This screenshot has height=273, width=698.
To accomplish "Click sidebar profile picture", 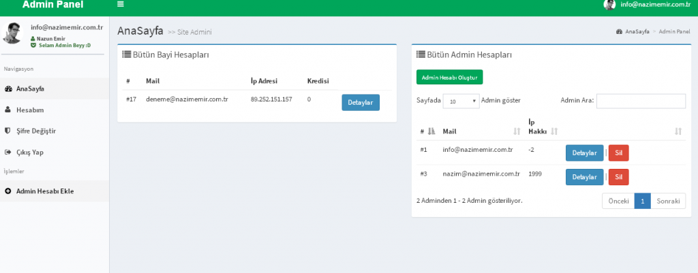I will click(x=12, y=33).
